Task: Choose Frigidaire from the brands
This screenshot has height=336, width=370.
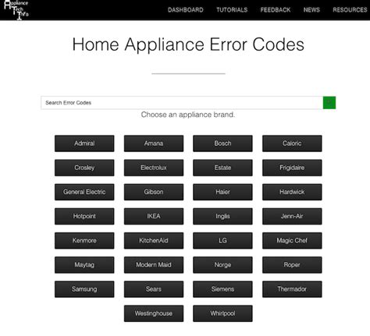Action: [292, 168]
